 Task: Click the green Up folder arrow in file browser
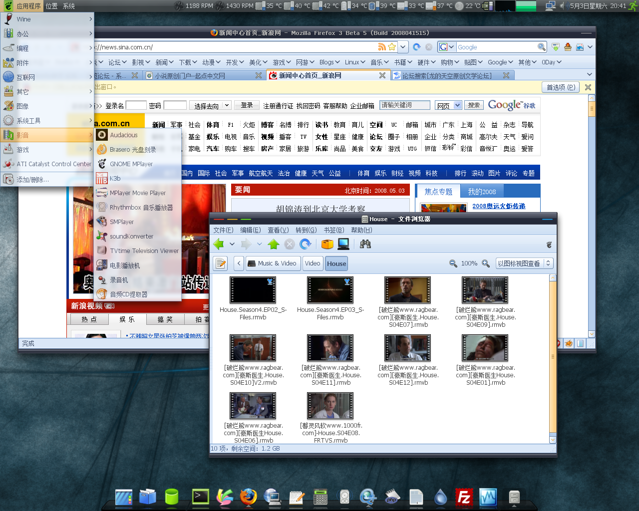pyautogui.click(x=273, y=244)
